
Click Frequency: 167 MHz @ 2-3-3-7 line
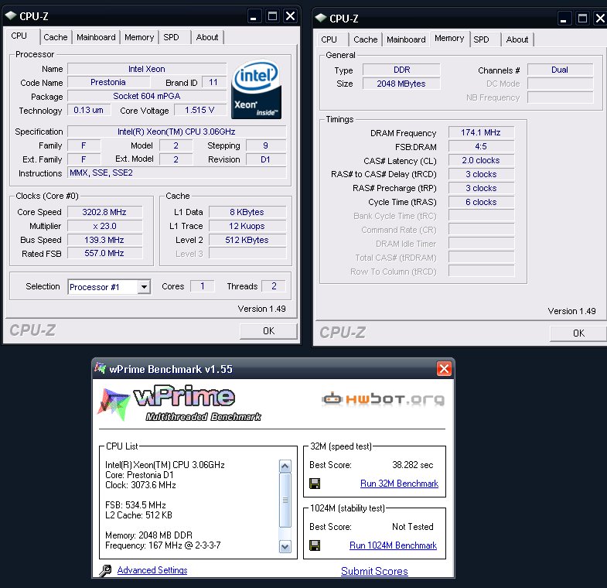coord(163,545)
